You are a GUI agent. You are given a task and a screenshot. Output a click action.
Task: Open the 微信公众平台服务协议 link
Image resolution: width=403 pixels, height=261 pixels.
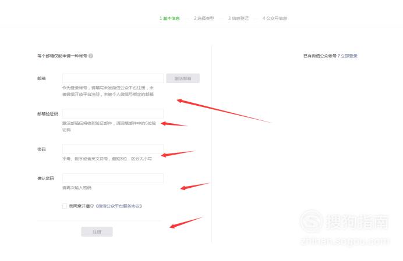[119, 206]
